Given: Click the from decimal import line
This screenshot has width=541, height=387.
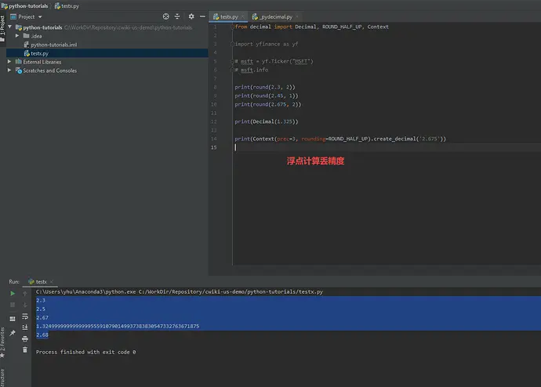Looking at the screenshot, I should point(311,27).
